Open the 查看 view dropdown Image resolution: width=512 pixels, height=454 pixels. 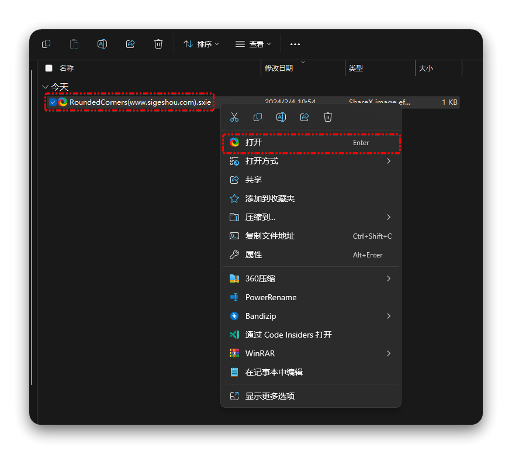coord(252,44)
